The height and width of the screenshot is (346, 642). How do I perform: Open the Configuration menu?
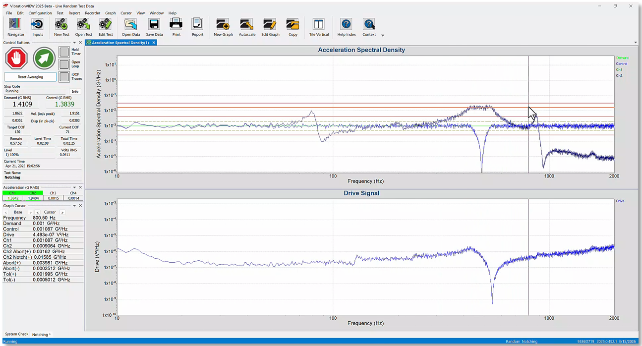[40, 13]
